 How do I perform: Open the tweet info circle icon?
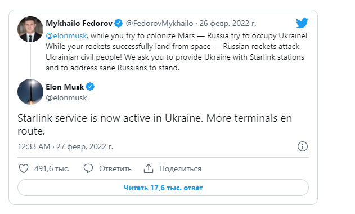click(303, 146)
